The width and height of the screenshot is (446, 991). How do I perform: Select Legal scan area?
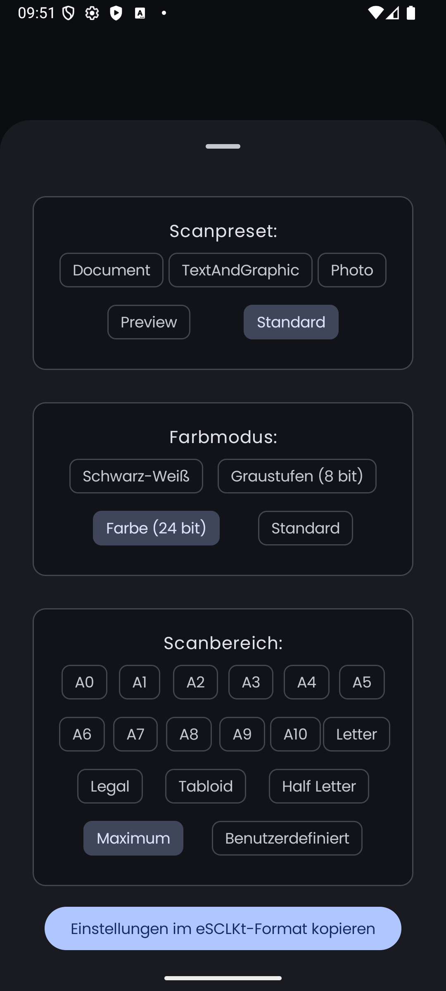pos(110,786)
